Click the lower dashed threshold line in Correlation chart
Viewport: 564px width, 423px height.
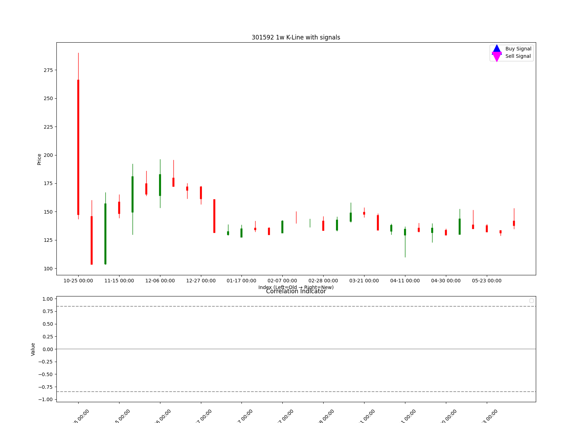(296, 392)
